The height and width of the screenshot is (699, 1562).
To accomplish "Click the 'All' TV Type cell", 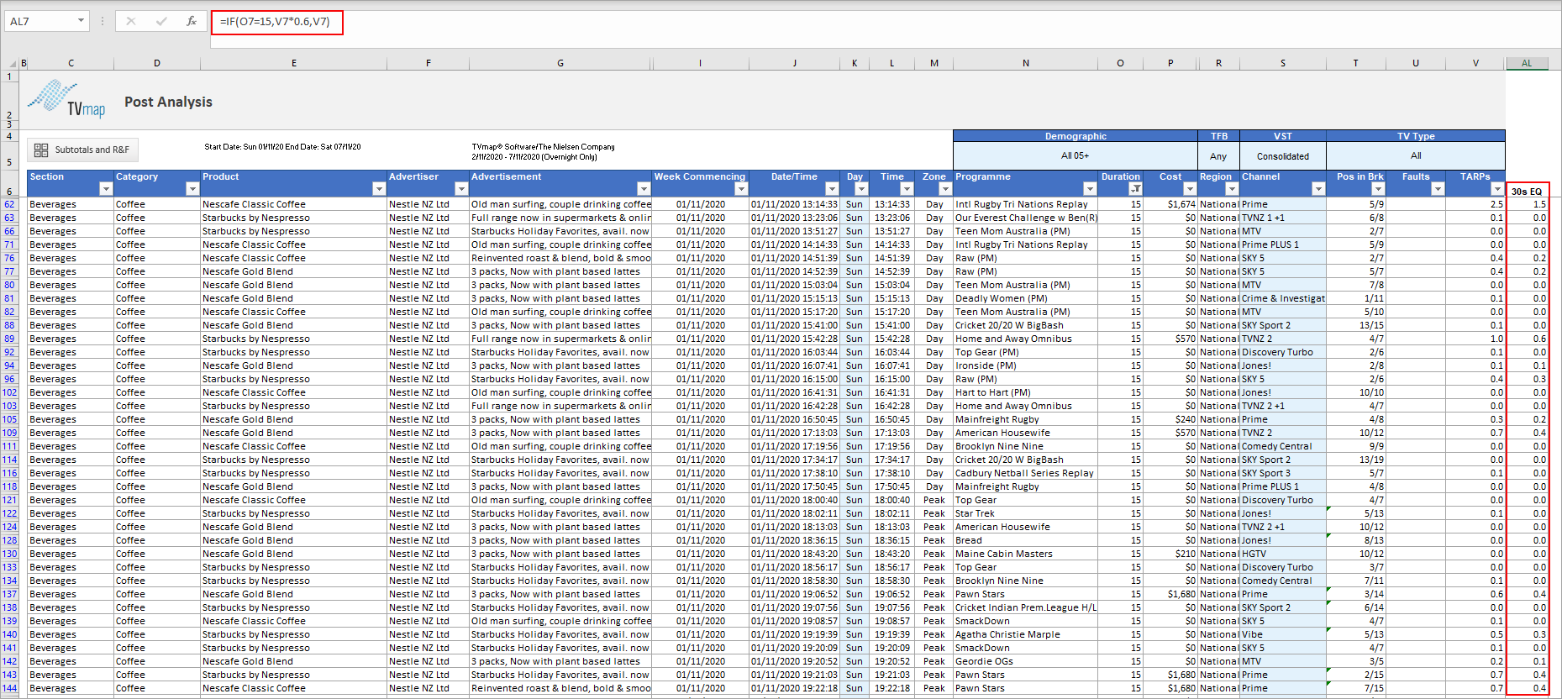I will point(1416,155).
